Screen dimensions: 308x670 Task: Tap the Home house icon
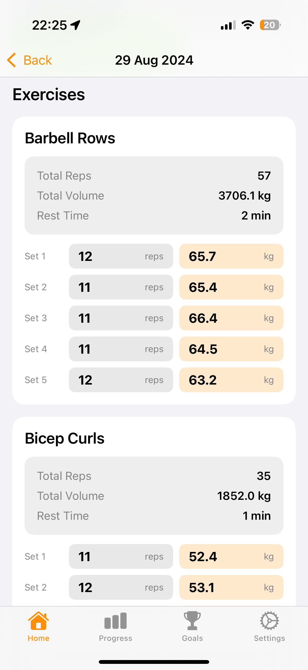pos(39,621)
